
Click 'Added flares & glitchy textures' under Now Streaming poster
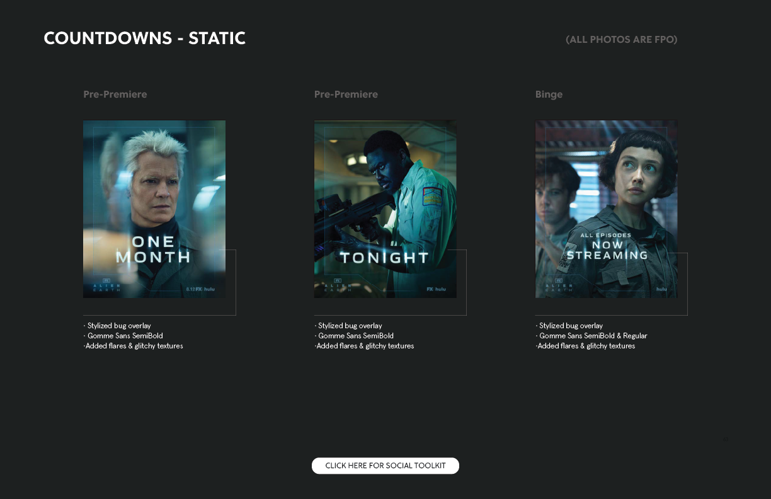point(586,346)
